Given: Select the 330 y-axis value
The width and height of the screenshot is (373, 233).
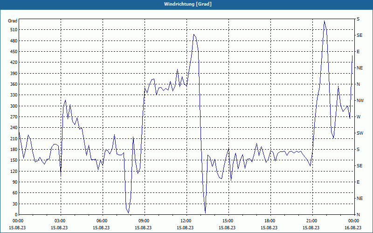Looking at the screenshot, I should 14,95.
